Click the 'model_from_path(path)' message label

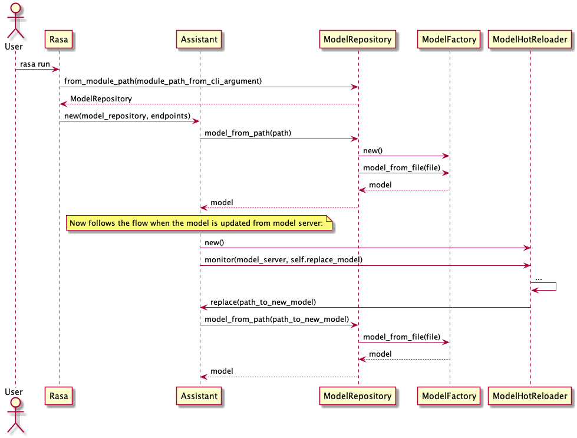point(248,133)
